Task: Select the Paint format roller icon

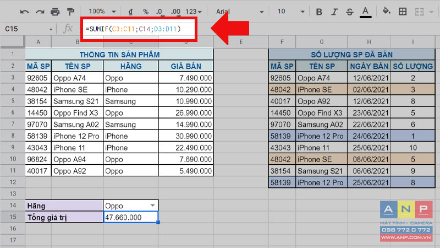Action: pyautogui.click(x=70, y=12)
